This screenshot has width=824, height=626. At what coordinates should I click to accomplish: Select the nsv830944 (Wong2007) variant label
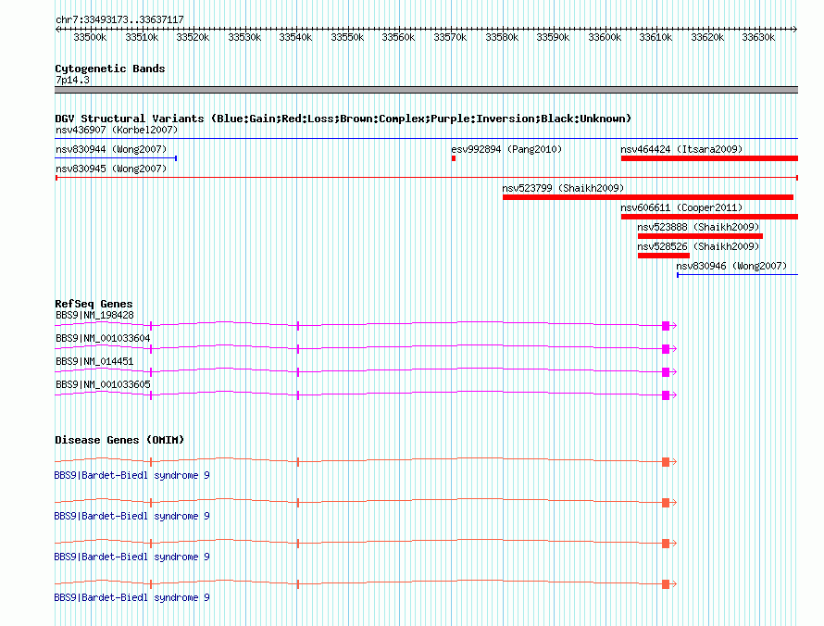click(111, 149)
